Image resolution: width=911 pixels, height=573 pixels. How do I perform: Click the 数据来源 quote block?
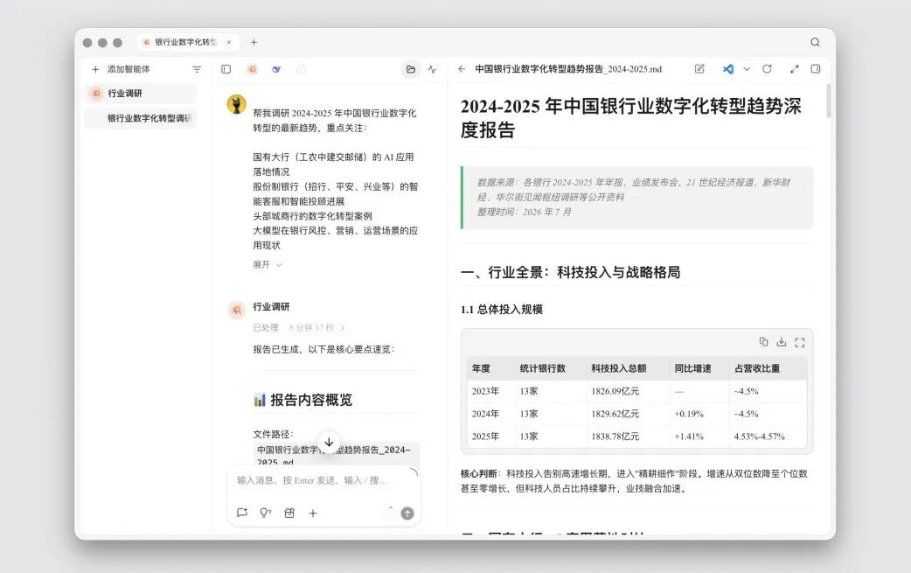point(637,198)
